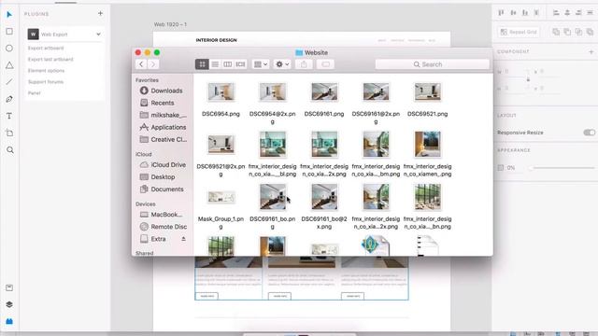
Task: Choose Panel plugin entry
Action: pyautogui.click(x=34, y=93)
